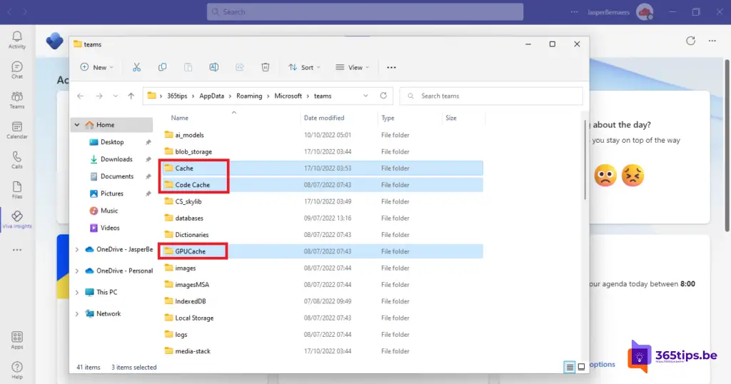Collapse the Home tree node
Viewport: 731px width, 384px height.
(77, 125)
